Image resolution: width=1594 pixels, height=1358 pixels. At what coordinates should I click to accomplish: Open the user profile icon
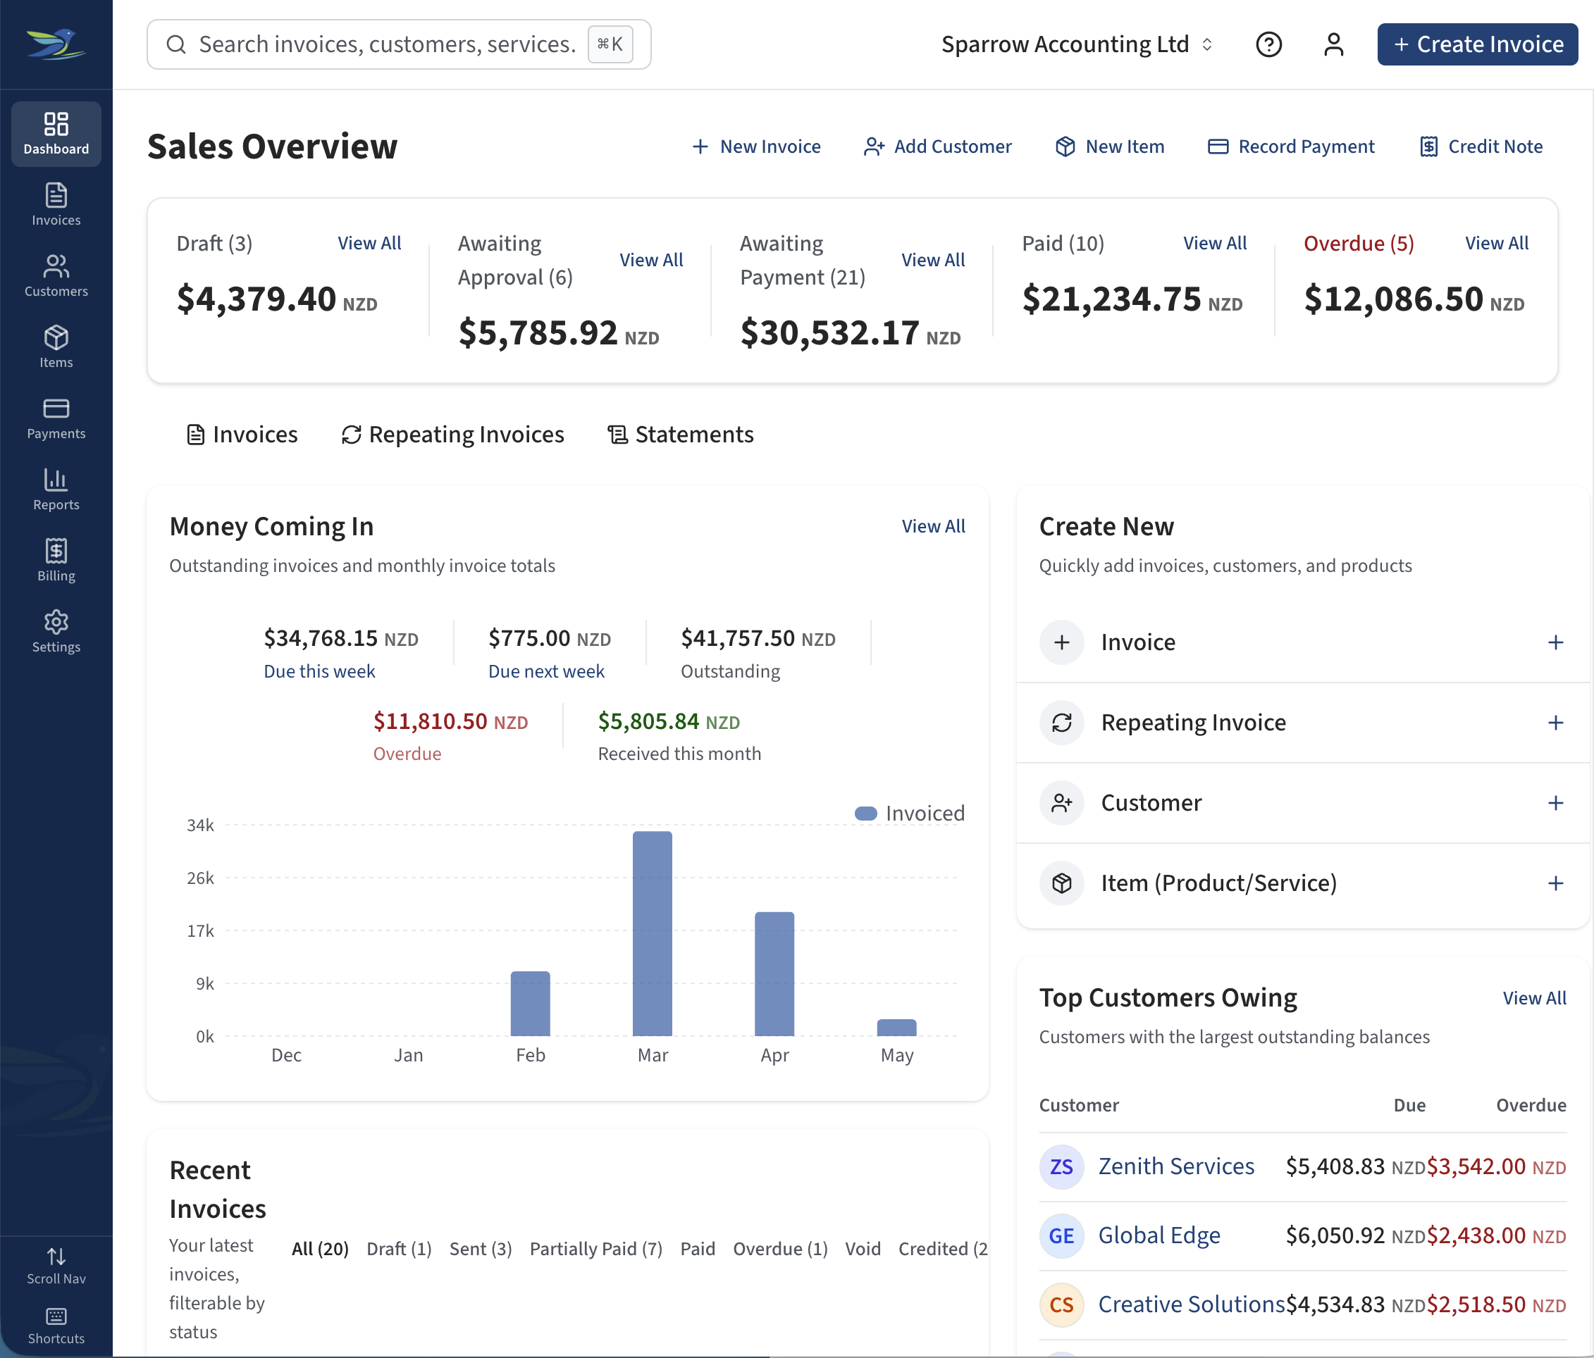(x=1334, y=44)
